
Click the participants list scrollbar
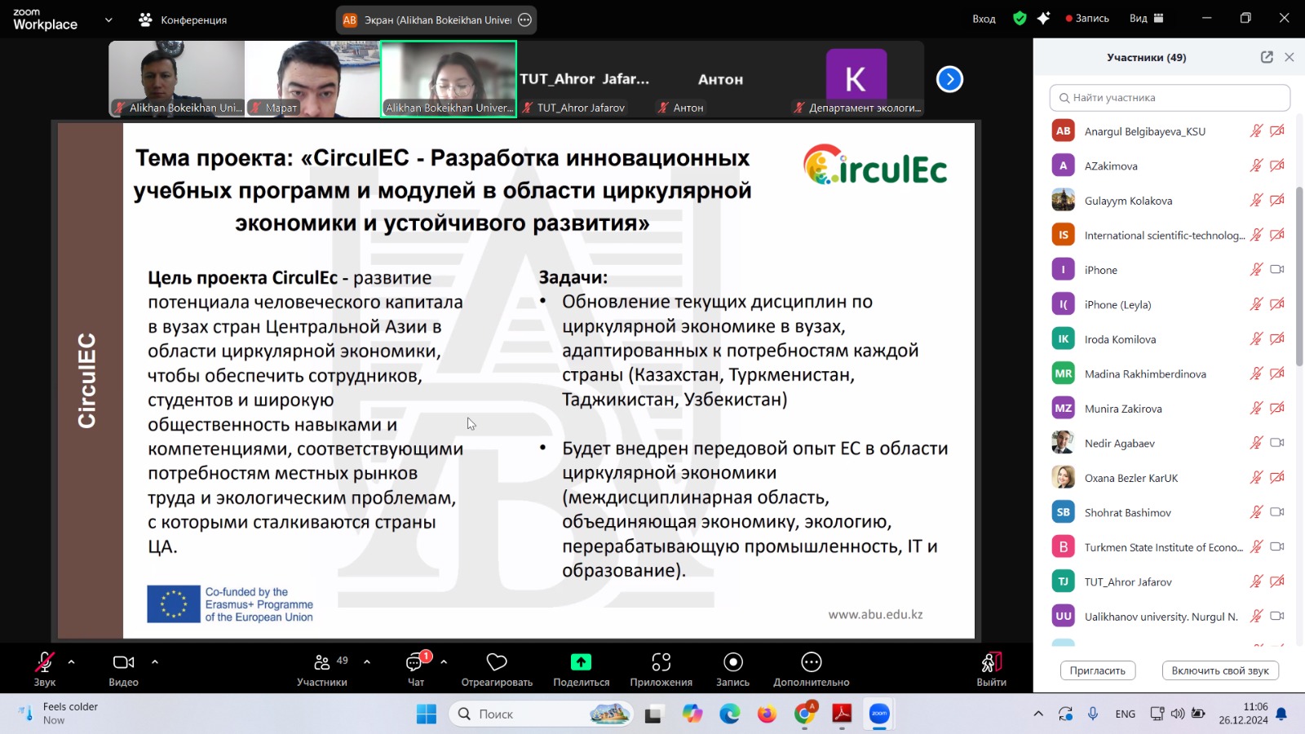click(x=1299, y=277)
